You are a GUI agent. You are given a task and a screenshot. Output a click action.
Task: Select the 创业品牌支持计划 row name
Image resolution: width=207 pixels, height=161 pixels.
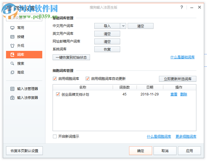point(75,95)
